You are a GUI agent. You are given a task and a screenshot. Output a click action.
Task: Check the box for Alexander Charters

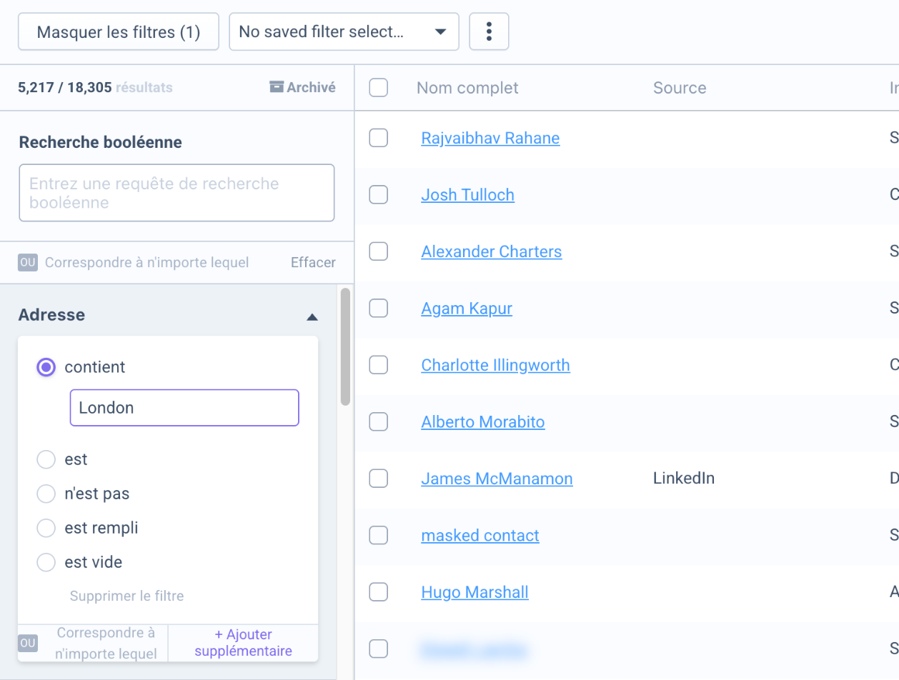[378, 251]
